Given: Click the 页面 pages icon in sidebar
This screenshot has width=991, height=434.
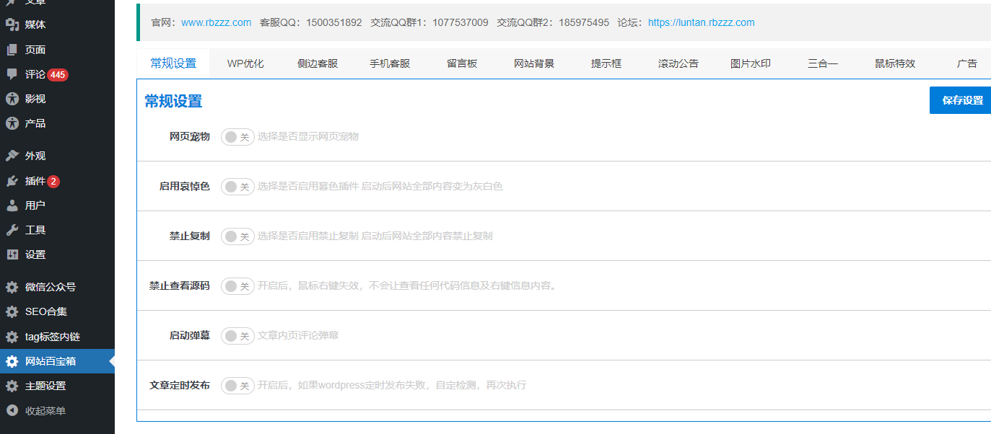Looking at the screenshot, I should pyautogui.click(x=12, y=50).
